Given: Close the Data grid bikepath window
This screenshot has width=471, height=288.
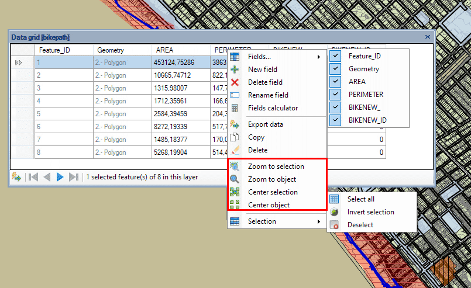Looking at the screenshot, I should (x=428, y=37).
